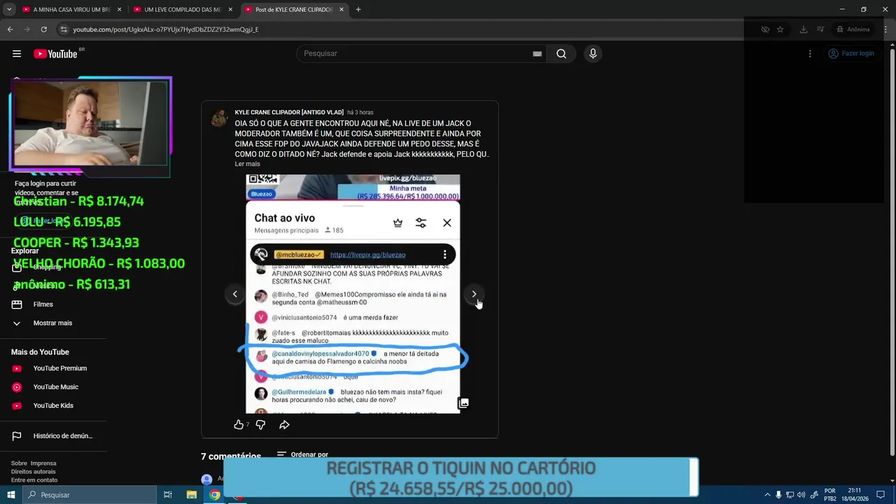The width and height of the screenshot is (896, 504).
Task: Open Task View on the taskbar
Action: (x=168, y=495)
